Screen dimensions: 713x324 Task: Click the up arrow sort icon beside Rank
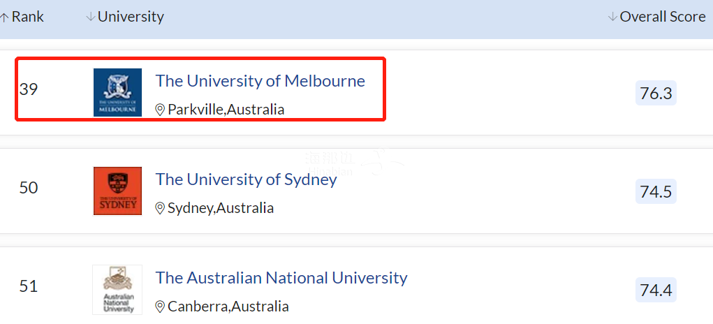(5, 17)
